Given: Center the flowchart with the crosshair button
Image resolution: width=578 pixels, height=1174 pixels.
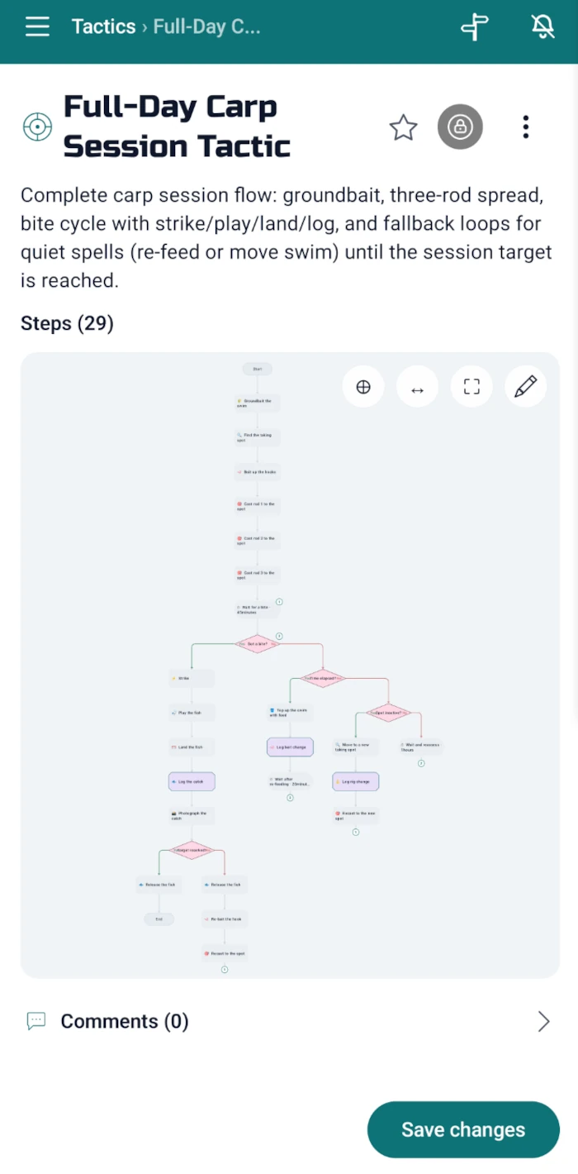Looking at the screenshot, I should click(363, 387).
